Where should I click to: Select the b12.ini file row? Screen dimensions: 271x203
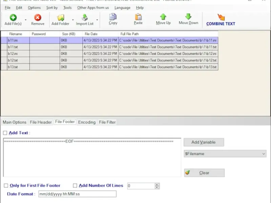(109, 53)
